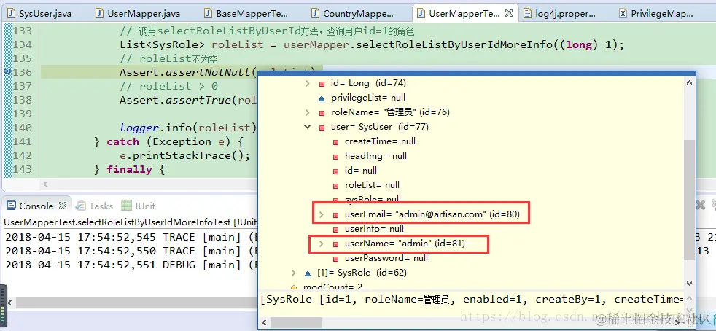Click line number 140 in the gutter
The width and height of the screenshot is (716, 331).
[23, 128]
